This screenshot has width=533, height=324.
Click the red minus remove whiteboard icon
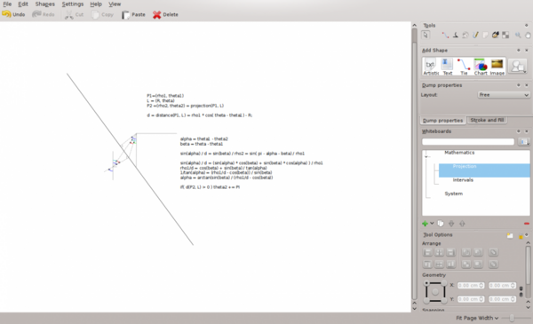coord(527,224)
